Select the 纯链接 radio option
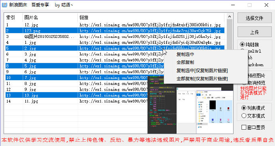The width and height of the screenshot is (275, 146). (249, 45)
